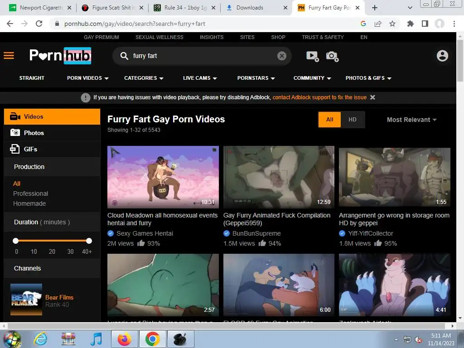Click the upload photo camera icon

(x=332, y=56)
